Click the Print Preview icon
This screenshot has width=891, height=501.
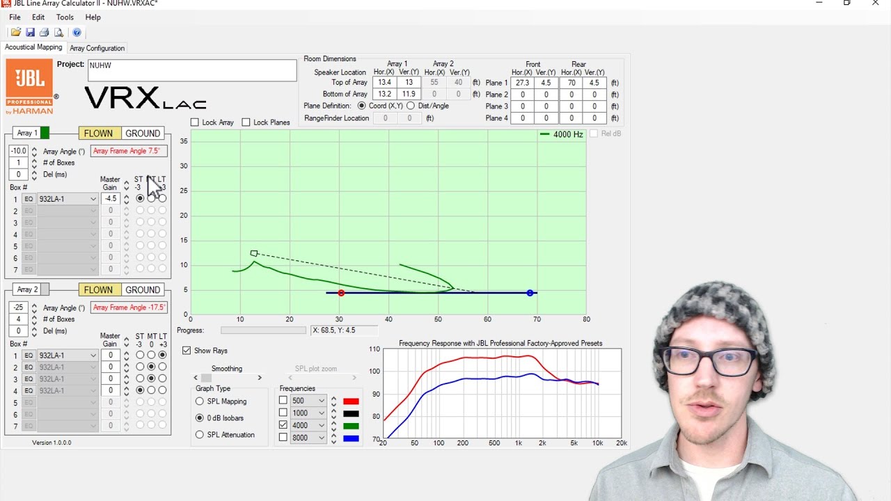coord(58,33)
